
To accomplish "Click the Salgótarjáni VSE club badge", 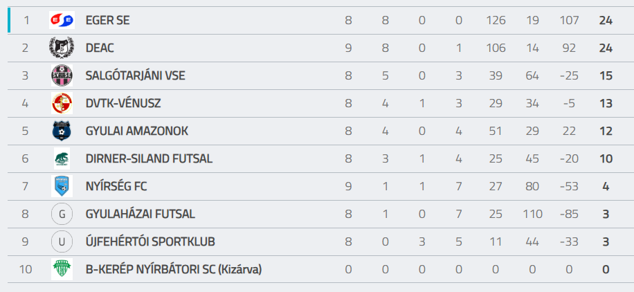I will click(x=62, y=75).
